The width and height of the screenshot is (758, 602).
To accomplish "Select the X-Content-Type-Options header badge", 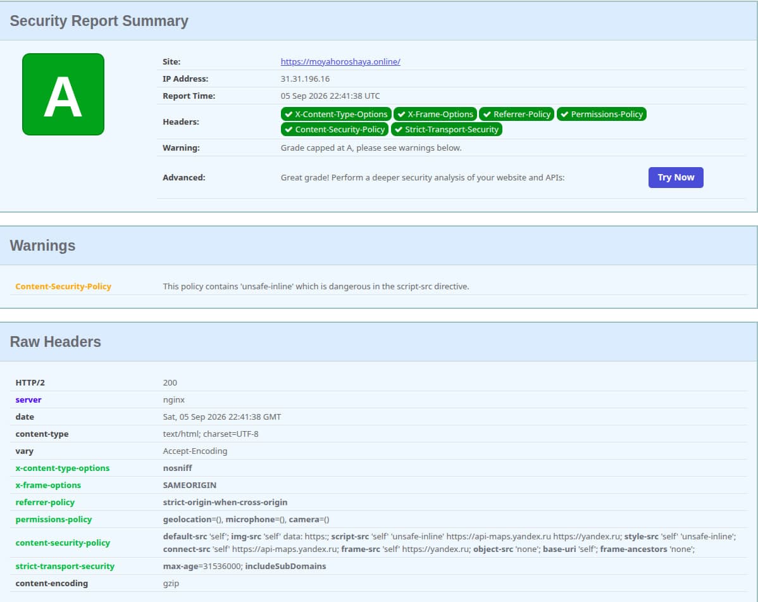I will click(x=336, y=114).
